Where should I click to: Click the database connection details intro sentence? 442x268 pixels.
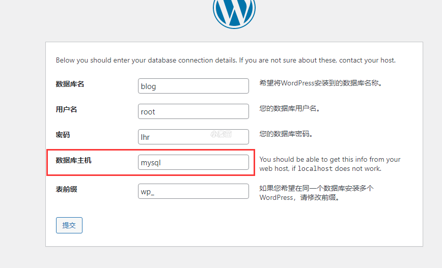(x=226, y=60)
